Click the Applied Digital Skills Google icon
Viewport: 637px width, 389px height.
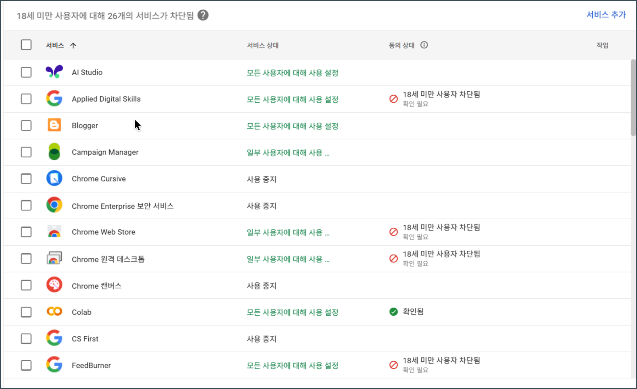pos(54,98)
